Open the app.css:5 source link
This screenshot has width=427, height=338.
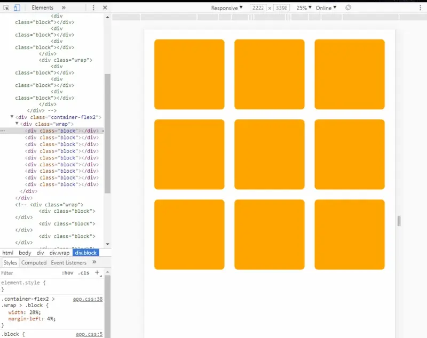(x=89, y=334)
